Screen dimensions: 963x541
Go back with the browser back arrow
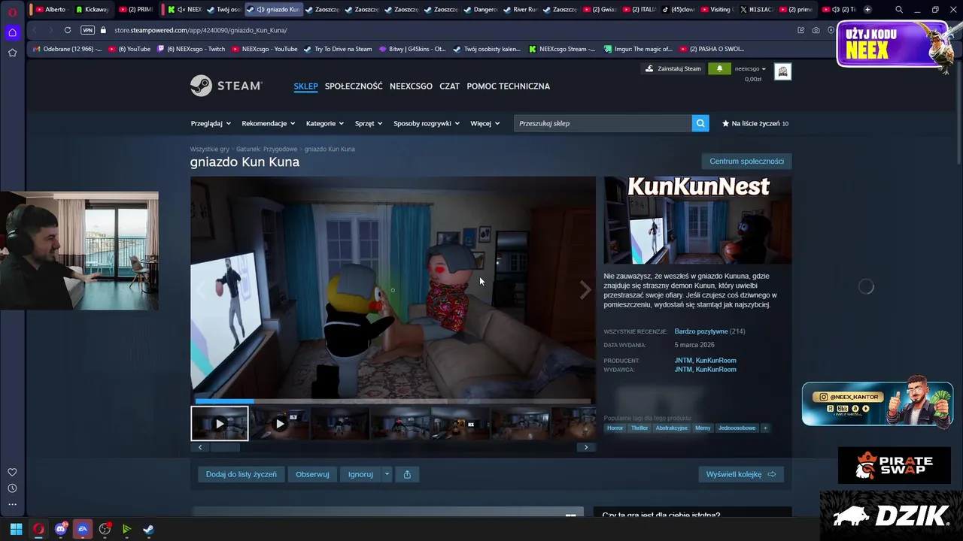click(x=35, y=30)
